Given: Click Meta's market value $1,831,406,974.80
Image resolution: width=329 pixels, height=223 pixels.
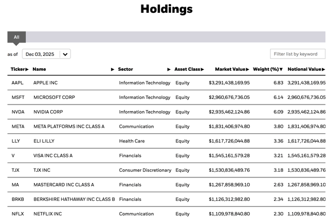Looking at the screenshot, I should 229,127.
